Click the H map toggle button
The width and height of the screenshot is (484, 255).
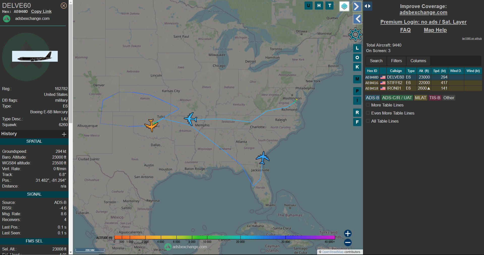point(319,6)
